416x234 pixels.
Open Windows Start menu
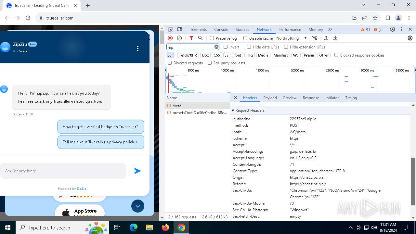[8, 227]
